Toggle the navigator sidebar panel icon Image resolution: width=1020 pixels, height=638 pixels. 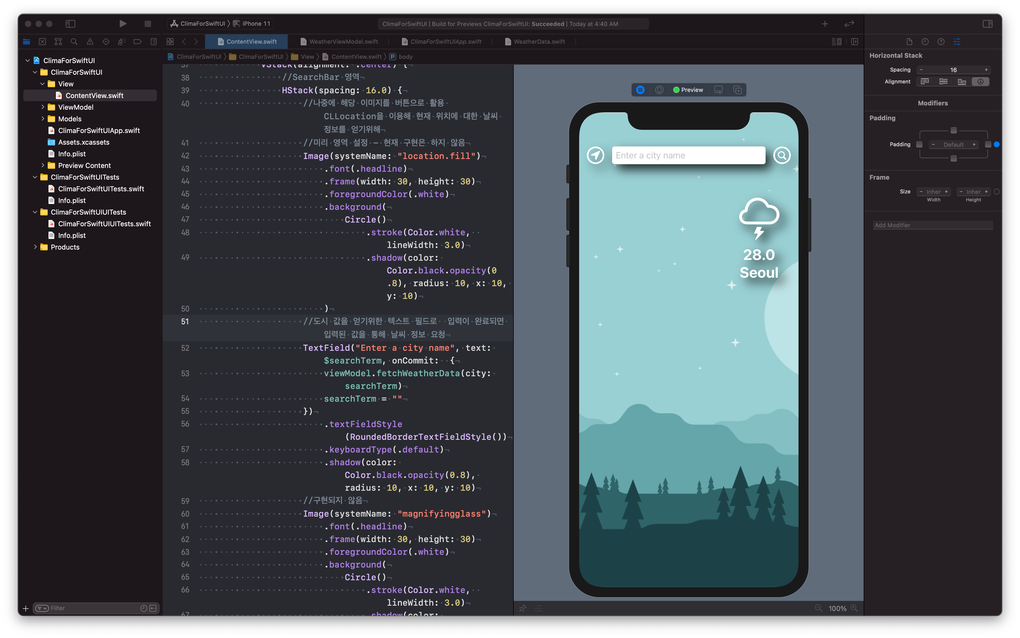tap(70, 24)
